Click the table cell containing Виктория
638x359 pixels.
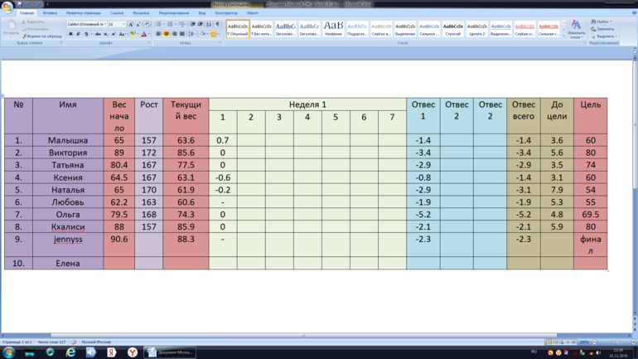[x=68, y=153]
